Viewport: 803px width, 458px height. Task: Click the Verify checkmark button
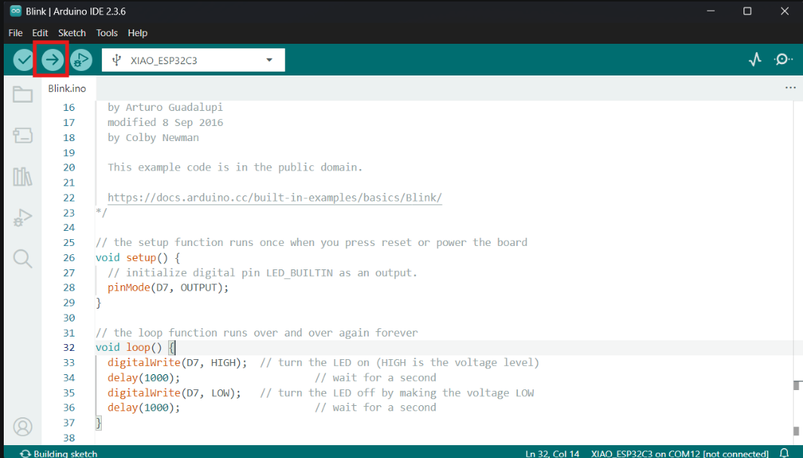(23, 60)
